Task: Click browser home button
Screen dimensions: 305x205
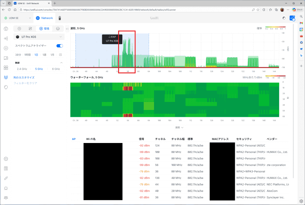Action: coord(15,10)
